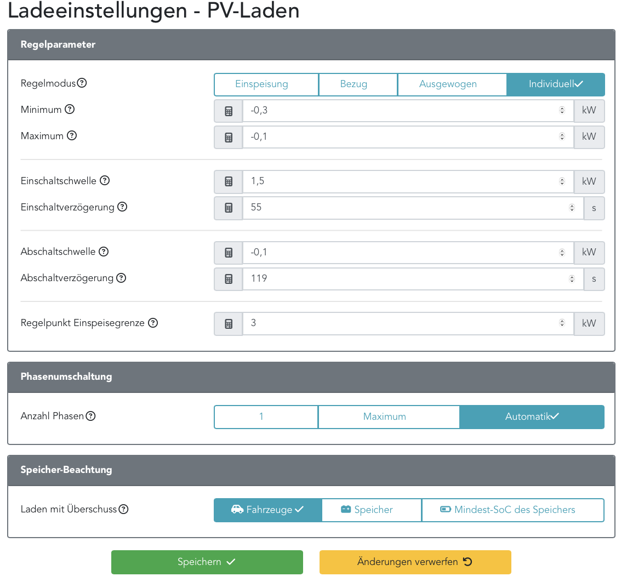Select Bezug control mode
Image resolution: width=627 pixels, height=582 pixels.
358,84
